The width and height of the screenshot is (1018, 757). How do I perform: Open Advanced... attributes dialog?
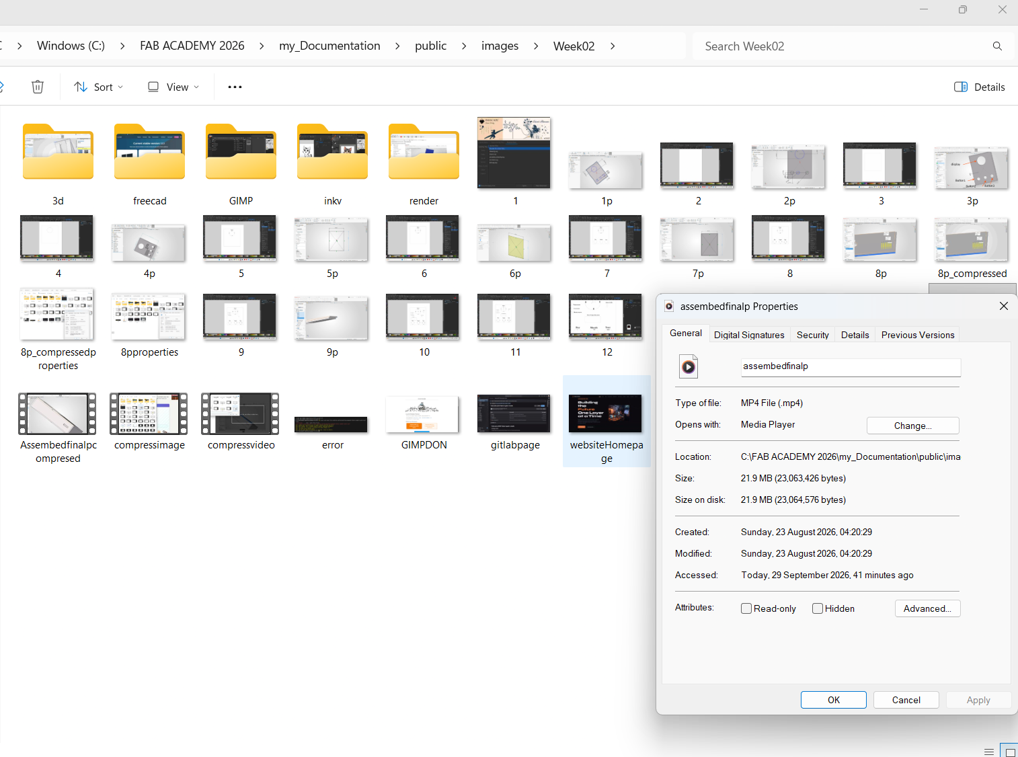[x=927, y=608]
